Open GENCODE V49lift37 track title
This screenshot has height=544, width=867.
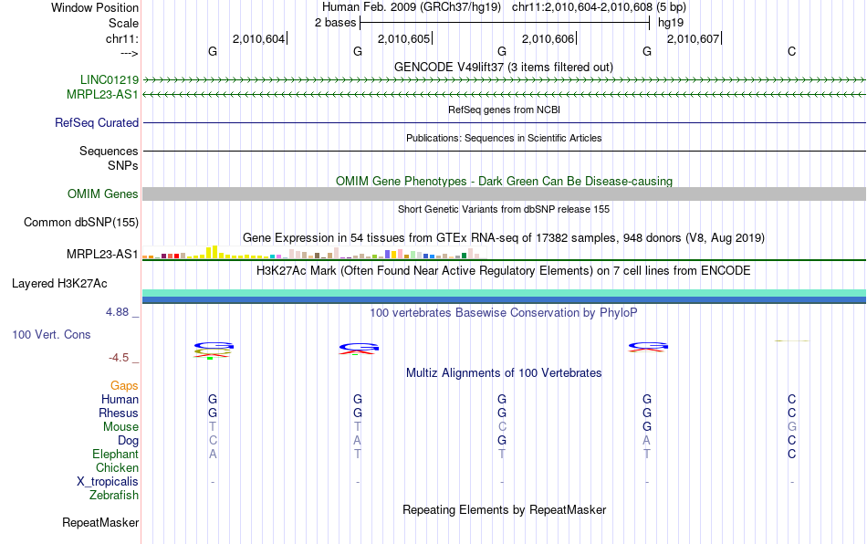click(x=503, y=67)
